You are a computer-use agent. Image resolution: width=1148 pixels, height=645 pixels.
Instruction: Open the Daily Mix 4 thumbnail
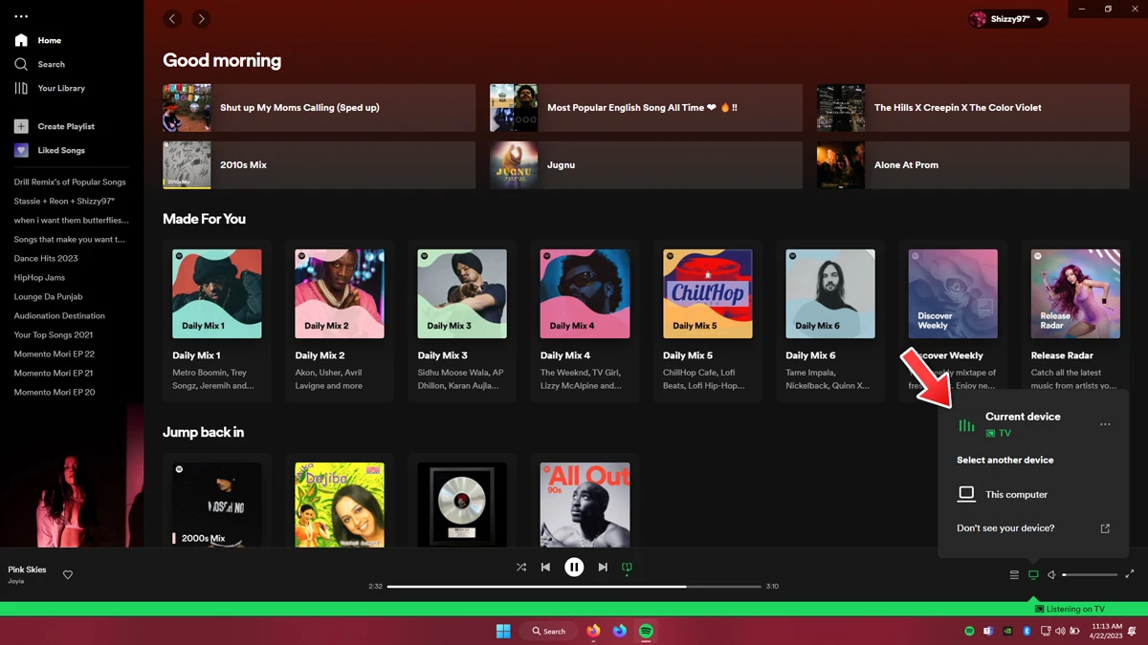pyautogui.click(x=585, y=292)
